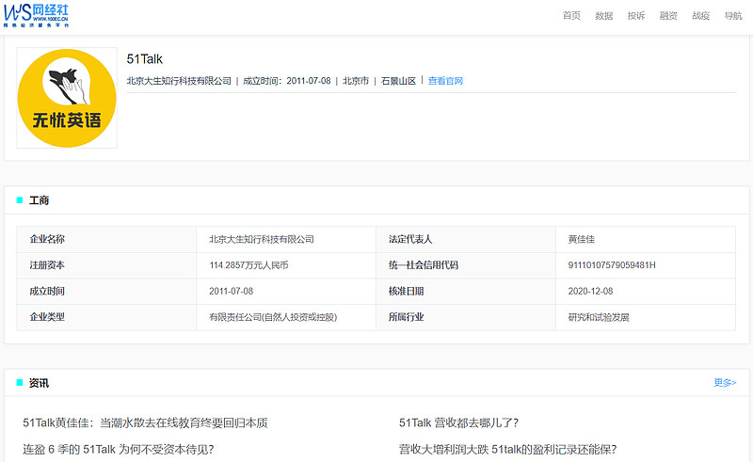Open the 数据 navigation item
Viewport: 753px width, 462px height.
(603, 16)
